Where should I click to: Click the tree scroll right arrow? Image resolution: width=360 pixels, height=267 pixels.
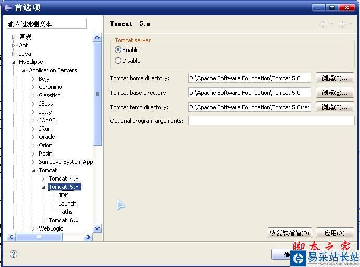tap(88, 237)
